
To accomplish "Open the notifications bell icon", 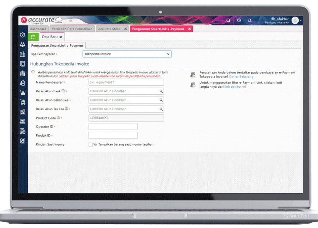I will coord(250,21).
